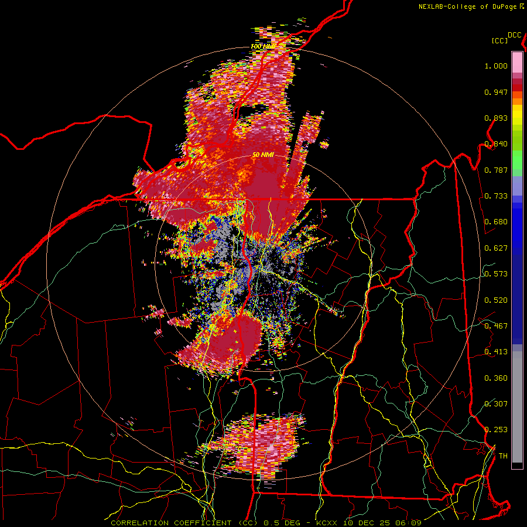This screenshot has width=527, height=527.
Task: Pick the orange color bar segment
Action: point(517,101)
